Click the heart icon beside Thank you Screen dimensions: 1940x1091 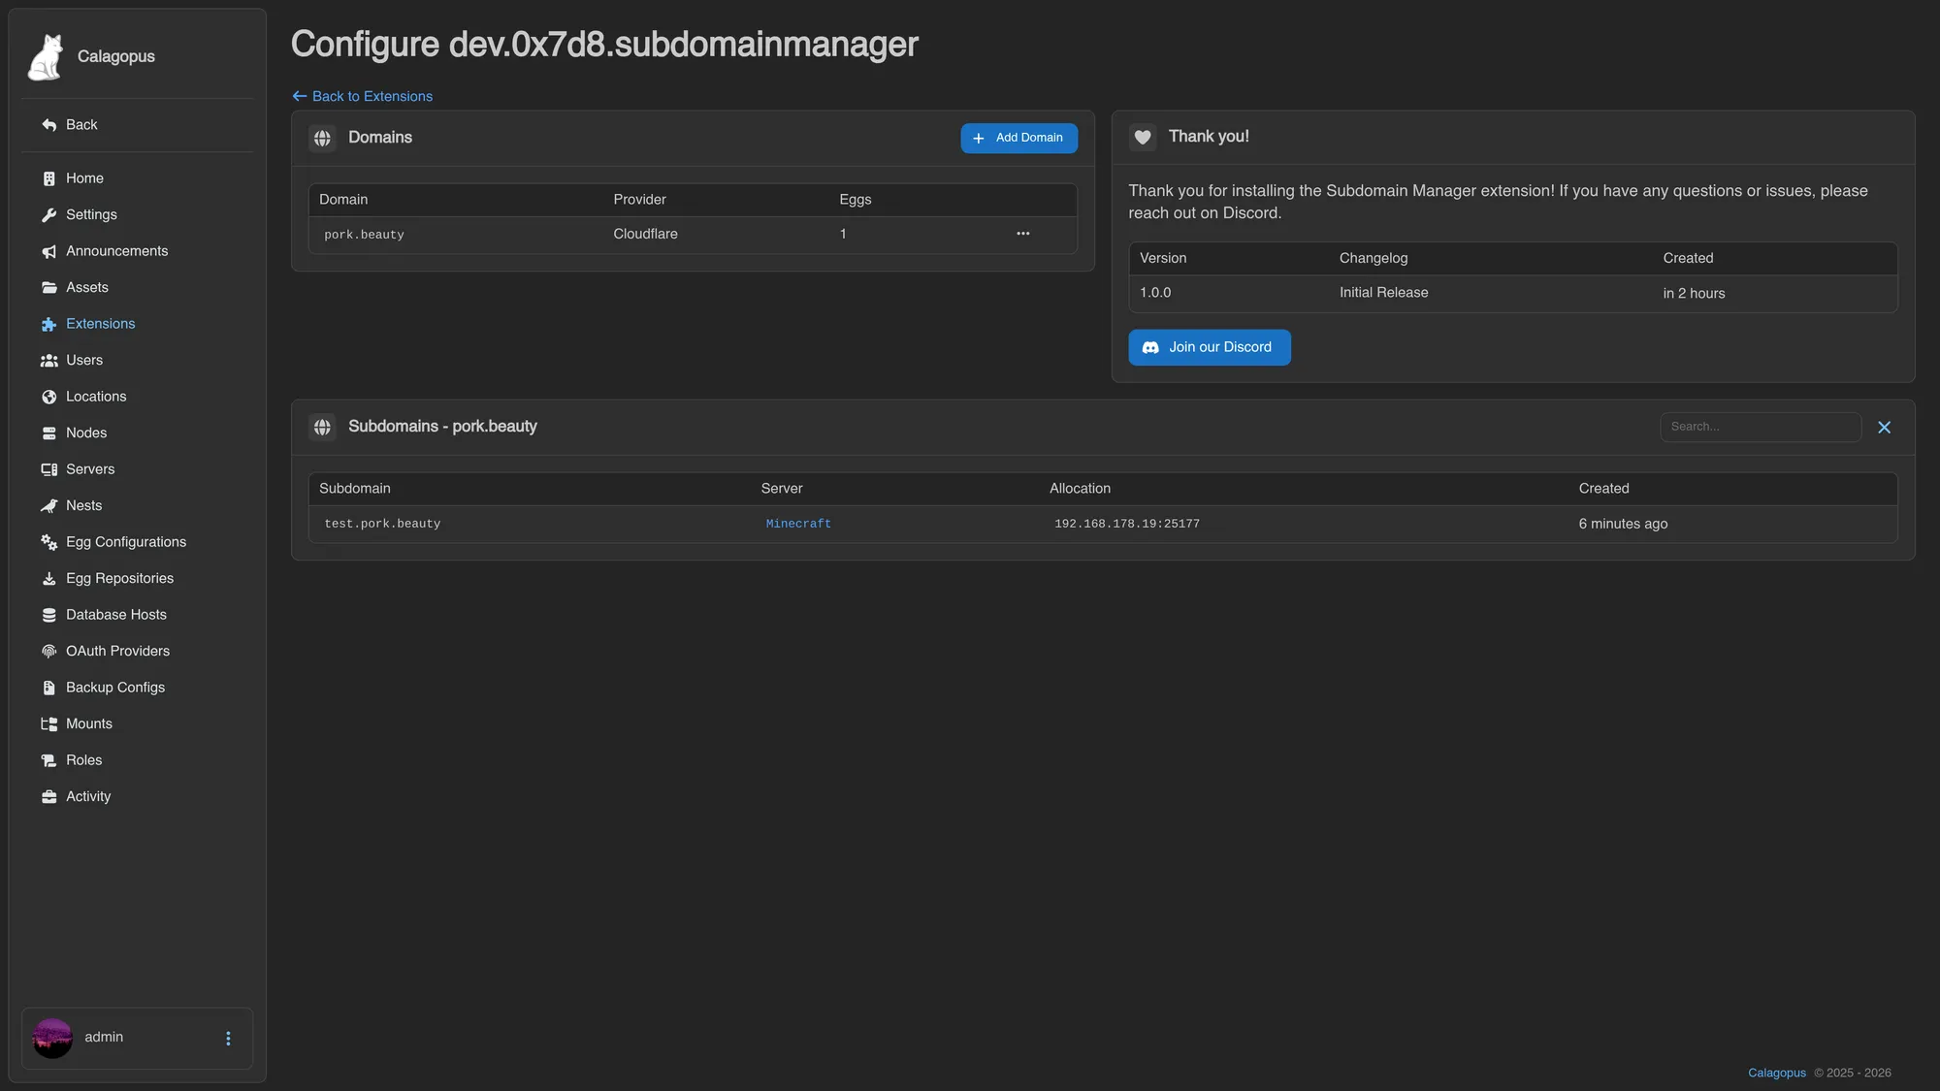pos(1143,137)
